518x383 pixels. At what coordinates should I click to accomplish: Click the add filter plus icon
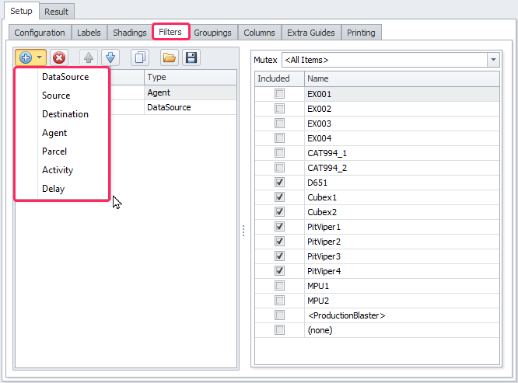pos(26,57)
